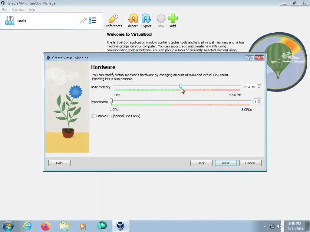Open the Tools list menu icon
The width and height of the screenshot is (310, 232).
[93, 21]
